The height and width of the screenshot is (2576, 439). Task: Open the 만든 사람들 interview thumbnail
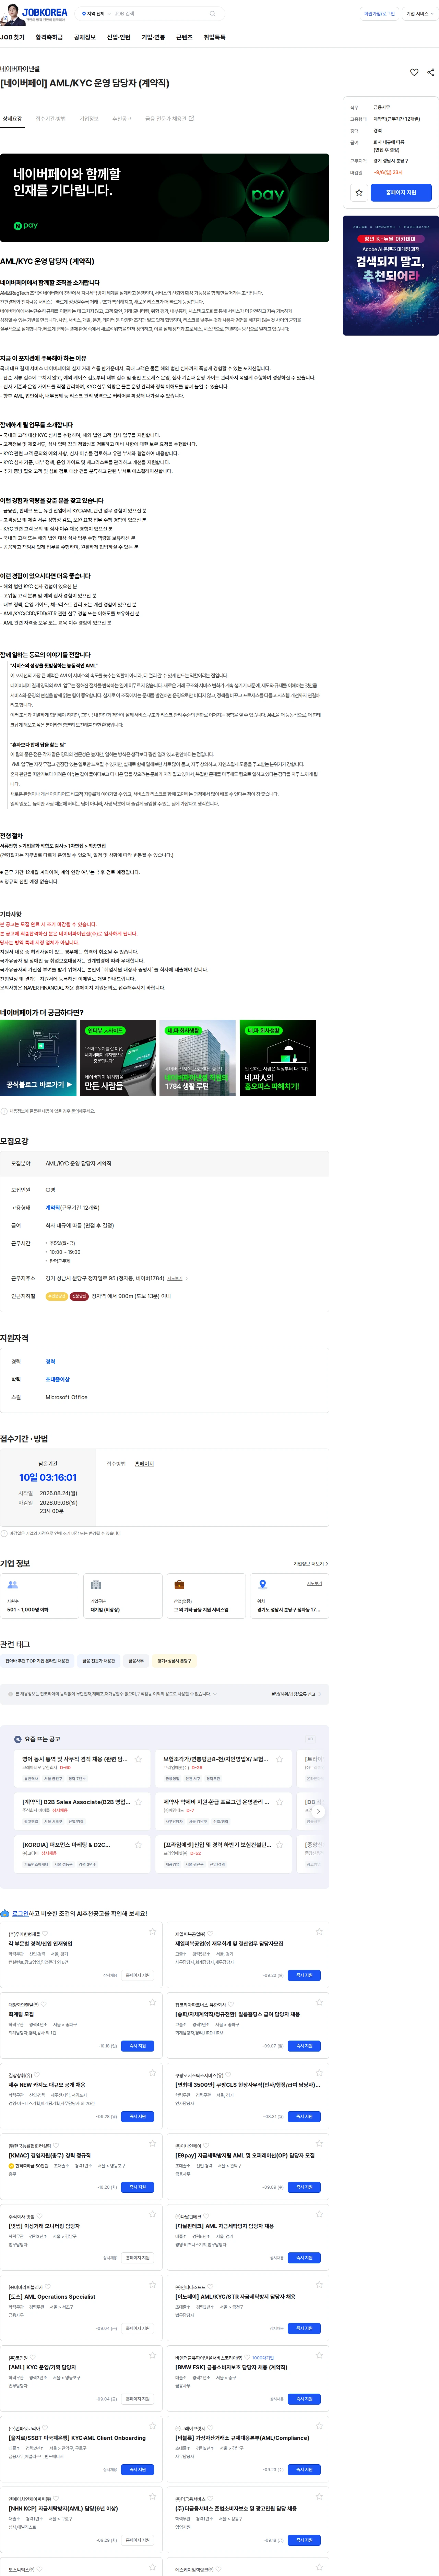point(118,1058)
